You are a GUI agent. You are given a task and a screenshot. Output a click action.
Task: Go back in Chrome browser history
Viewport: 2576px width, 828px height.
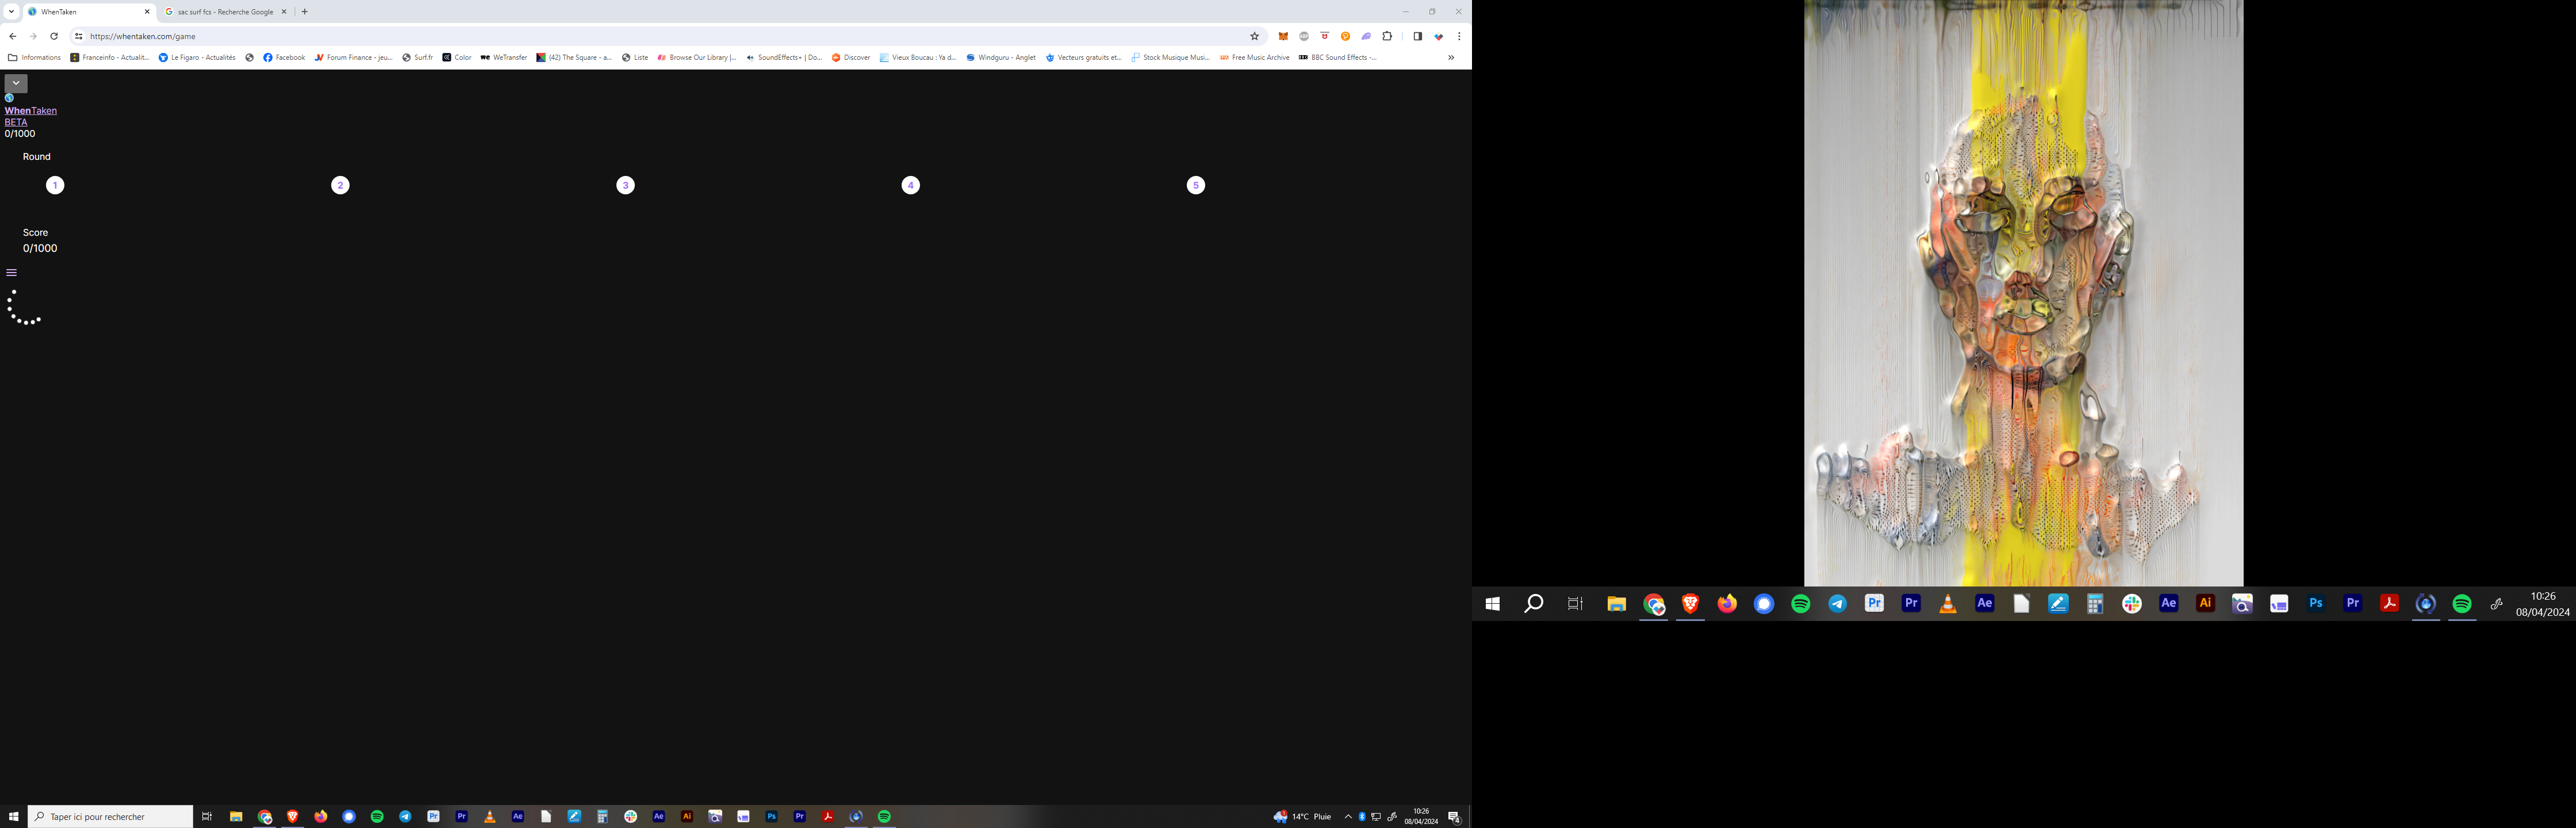click(12, 36)
